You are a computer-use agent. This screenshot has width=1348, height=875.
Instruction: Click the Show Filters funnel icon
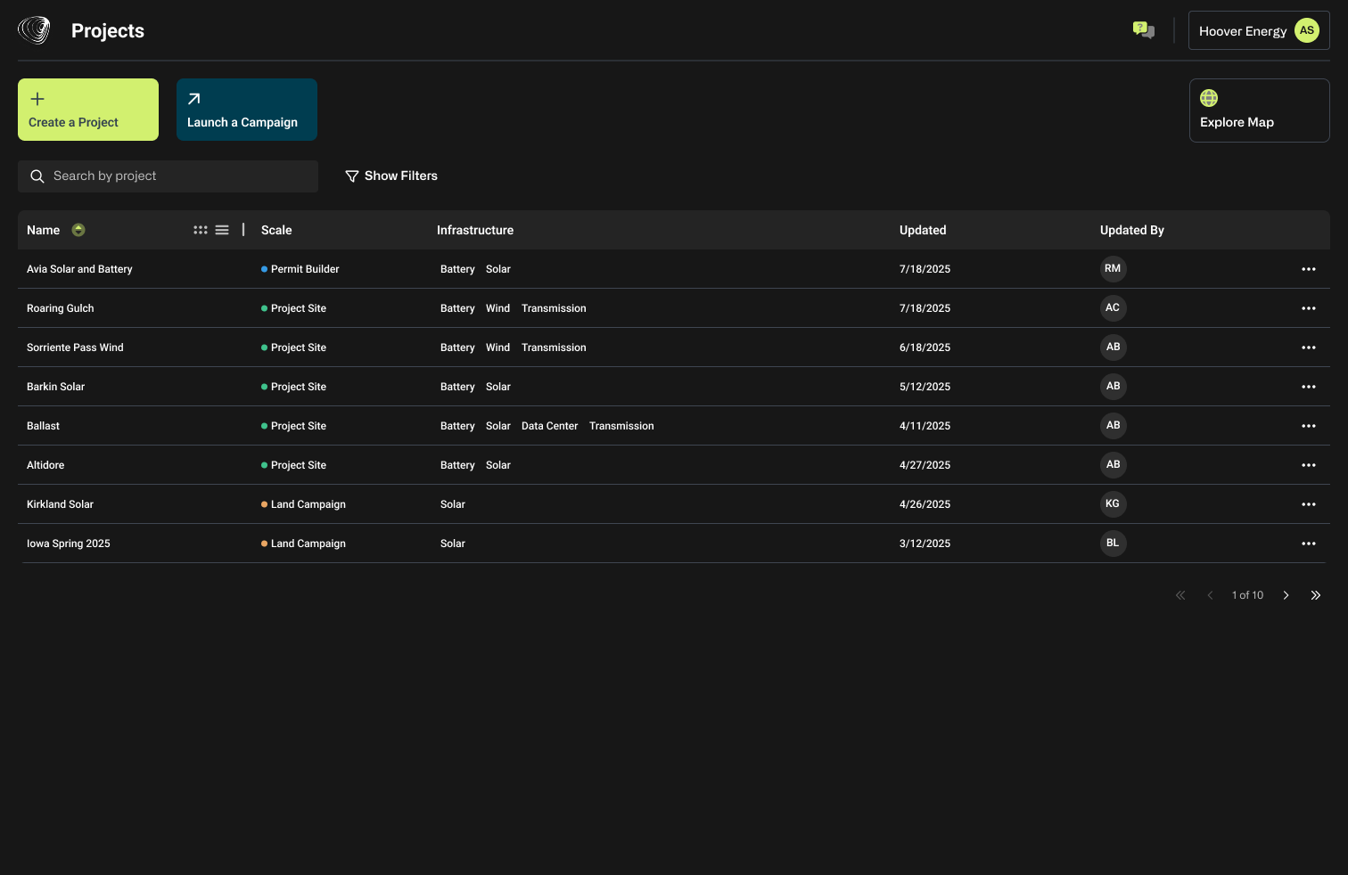[x=351, y=176]
